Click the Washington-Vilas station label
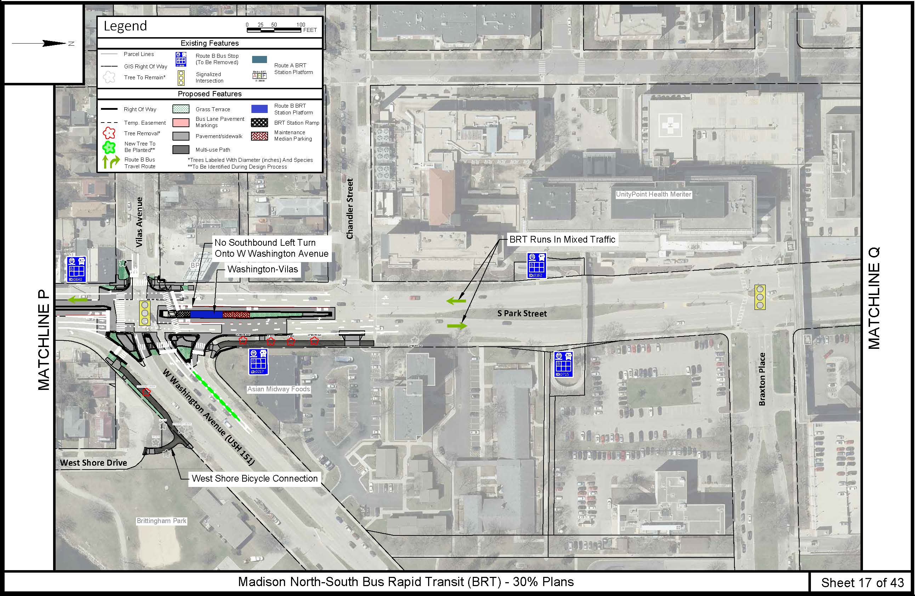This screenshot has width=915, height=596. click(x=263, y=269)
